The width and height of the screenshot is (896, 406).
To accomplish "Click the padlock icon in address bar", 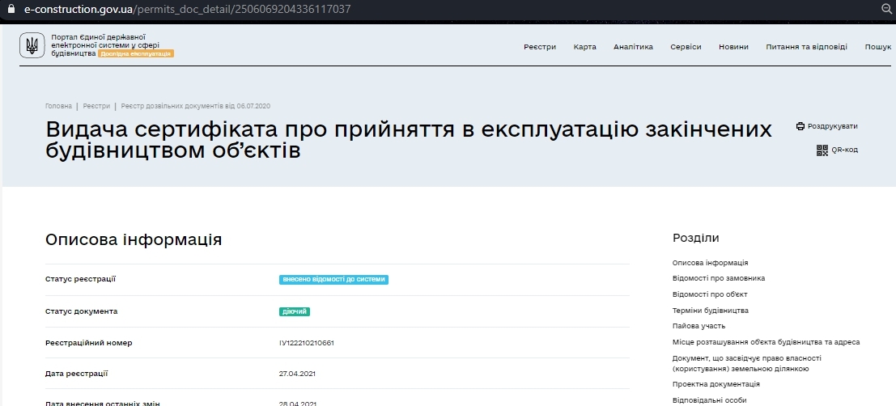I will (10, 10).
